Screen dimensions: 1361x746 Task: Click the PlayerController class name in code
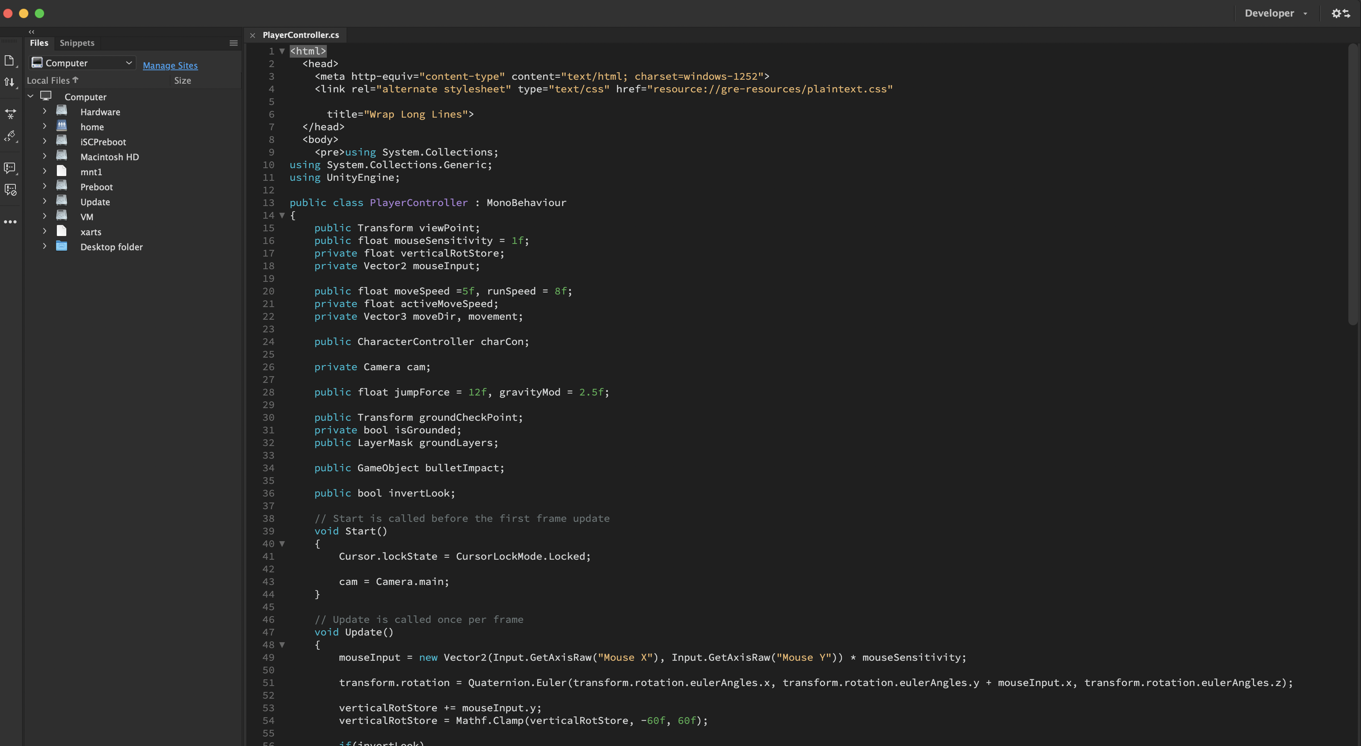(418, 203)
